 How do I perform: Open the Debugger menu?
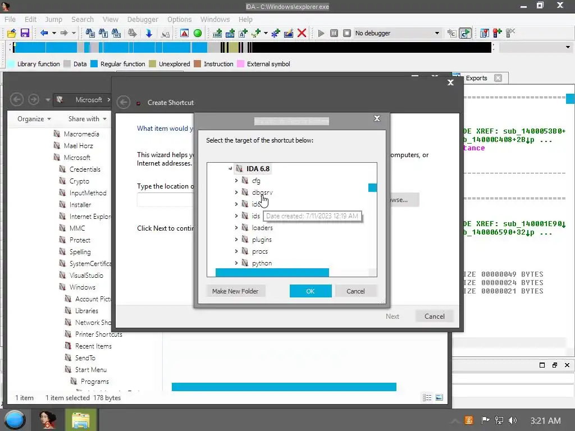coord(143,20)
